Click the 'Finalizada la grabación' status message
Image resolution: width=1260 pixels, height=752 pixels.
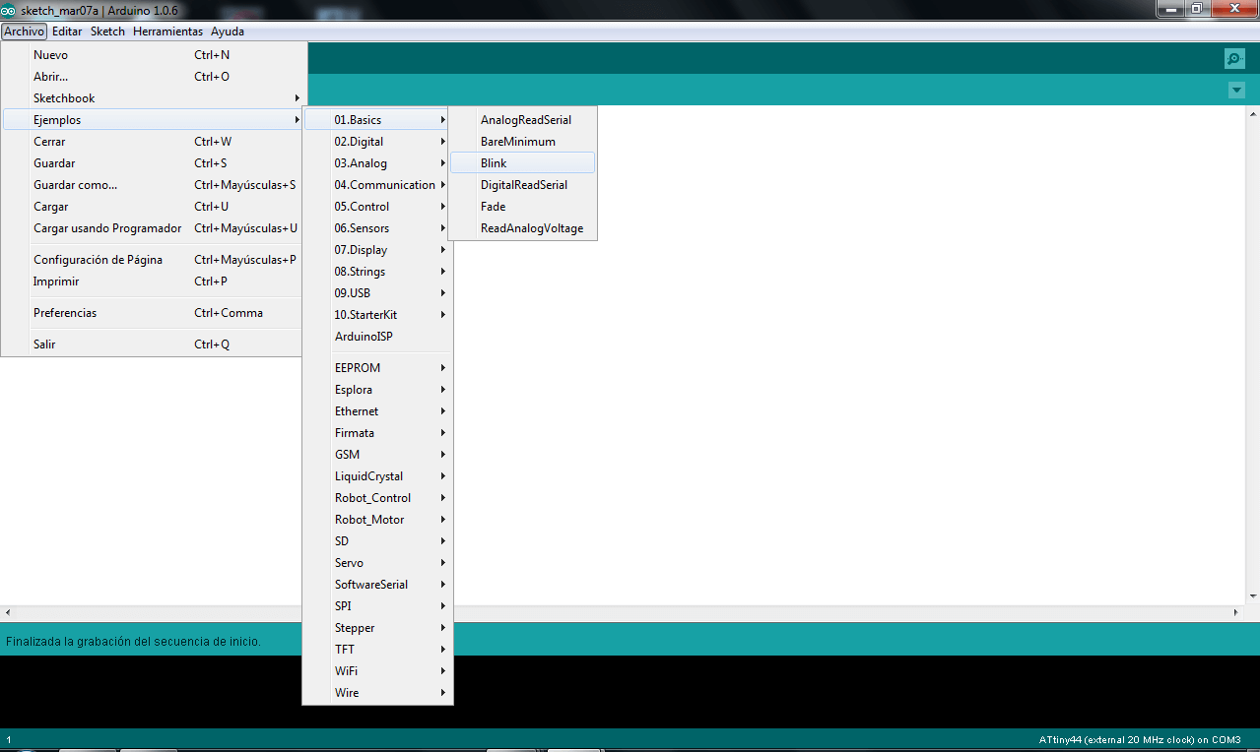134,641
